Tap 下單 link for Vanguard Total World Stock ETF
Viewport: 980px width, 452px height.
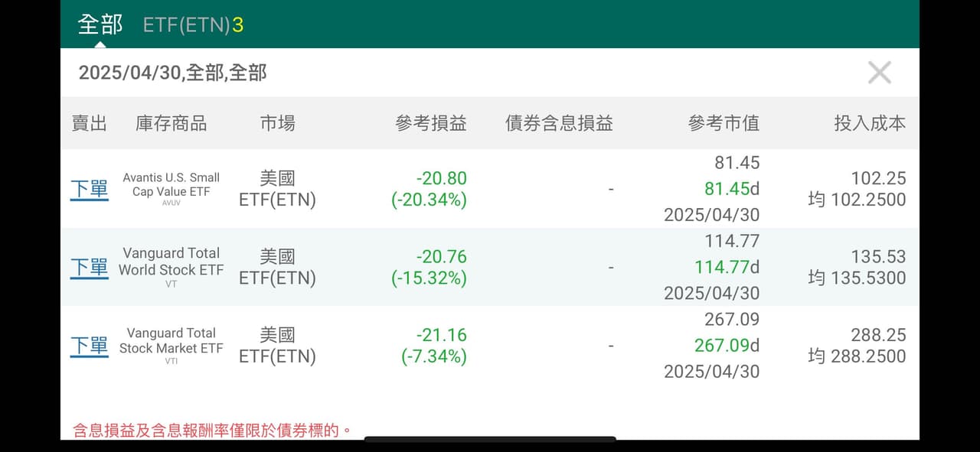click(x=89, y=267)
